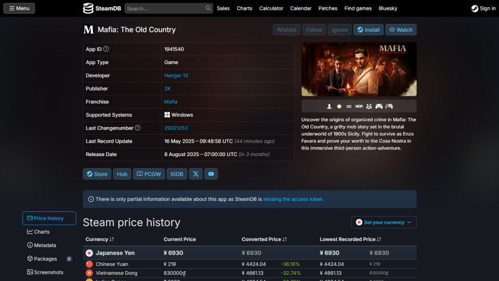499x281 pixels.
Task: Open the X (Twitter) link button
Action: pyautogui.click(x=195, y=174)
